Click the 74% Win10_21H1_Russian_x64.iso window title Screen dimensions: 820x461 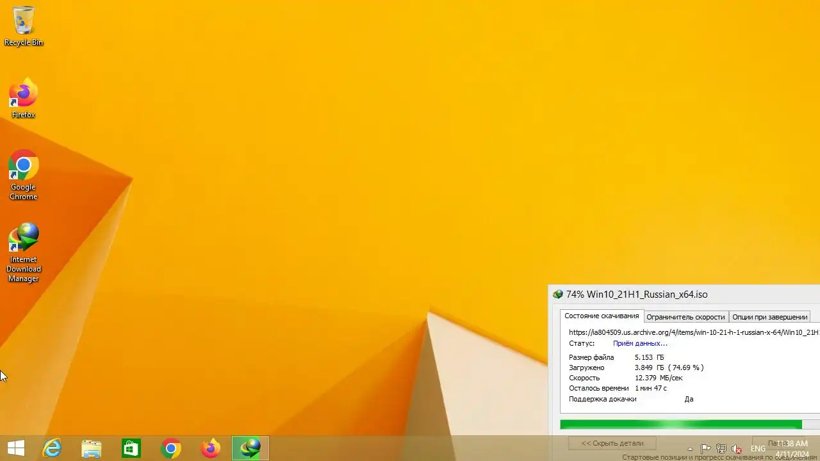tap(637, 295)
